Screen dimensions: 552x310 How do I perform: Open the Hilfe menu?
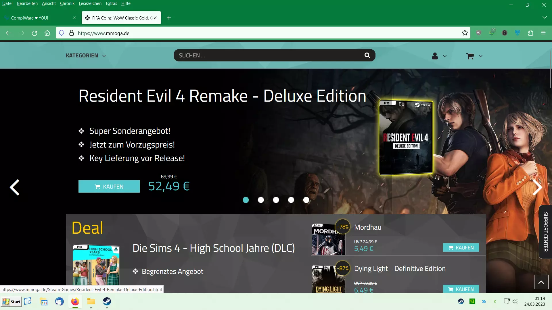126,3
